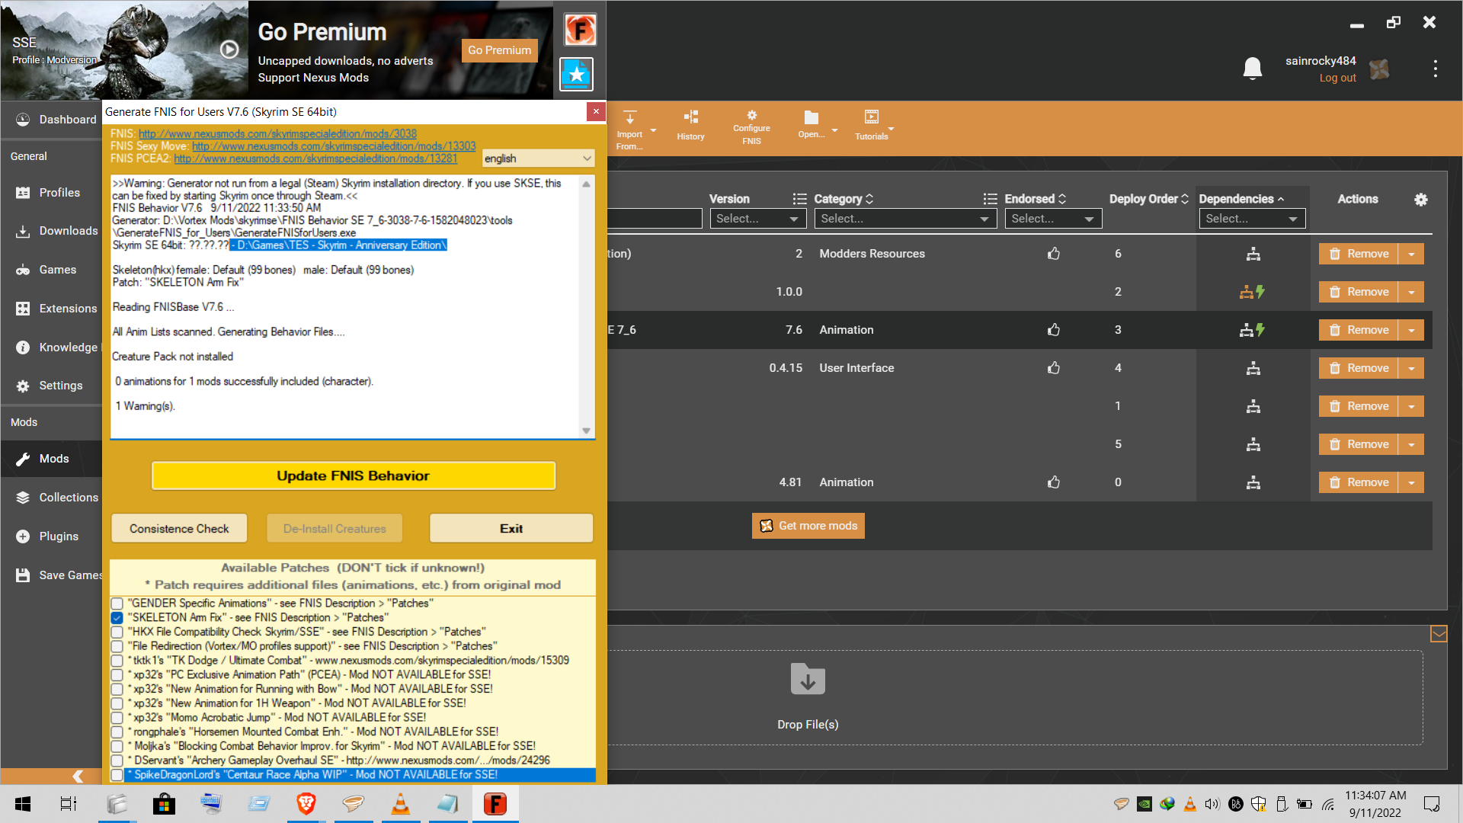
Task: Click Get more mods button
Action: click(808, 526)
